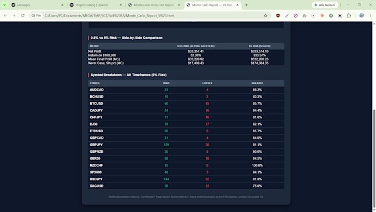Click the 0.5% Risk Actual Backtest header

click(196, 46)
